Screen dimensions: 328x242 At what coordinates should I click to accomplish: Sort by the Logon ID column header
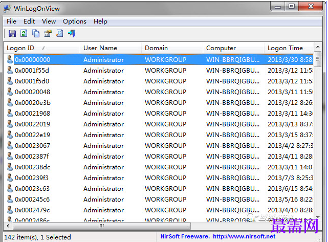coord(42,48)
